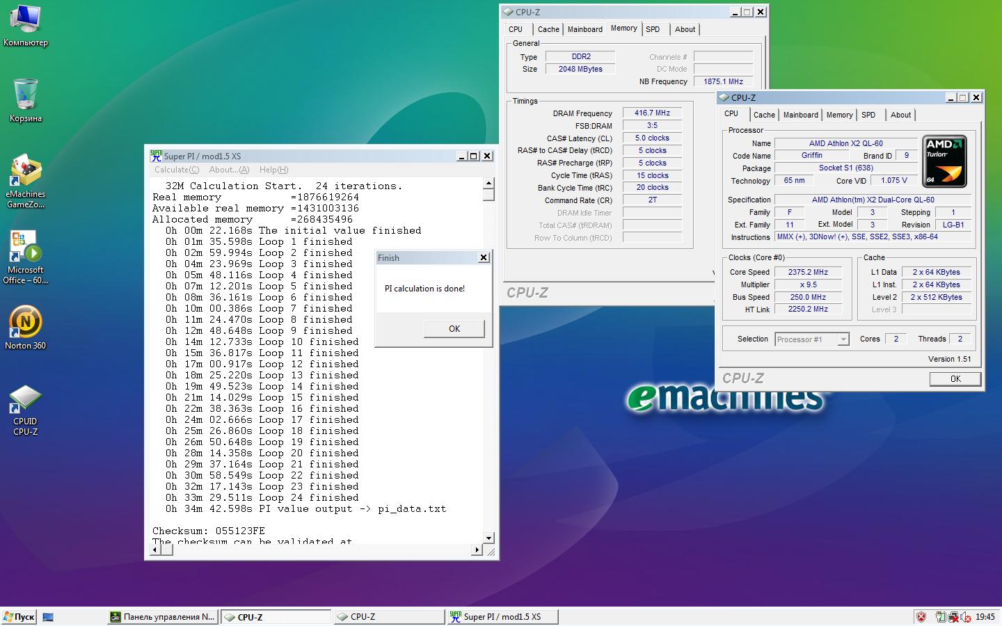
Task: Open the Компьютер desktop icon
Action: (x=26, y=26)
